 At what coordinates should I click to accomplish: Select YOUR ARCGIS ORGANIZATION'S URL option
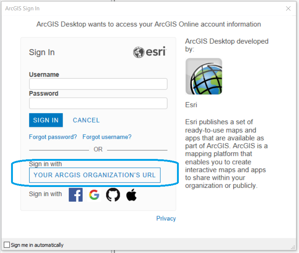tap(94, 175)
